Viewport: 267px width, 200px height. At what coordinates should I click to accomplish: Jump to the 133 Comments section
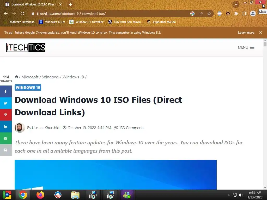[x=129, y=128]
